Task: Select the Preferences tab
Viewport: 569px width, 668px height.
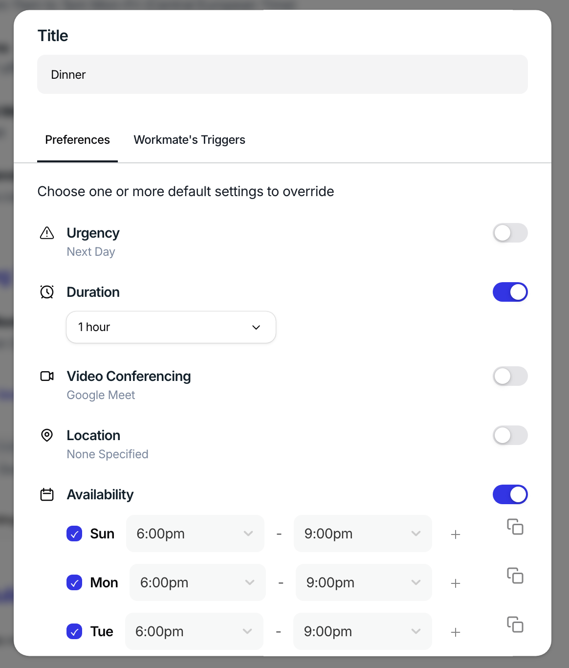Action: click(77, 140)
